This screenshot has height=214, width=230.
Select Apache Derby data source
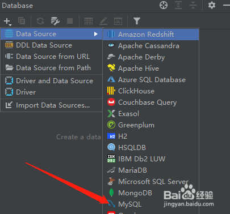pyautogui.click(x=151, y=57)
